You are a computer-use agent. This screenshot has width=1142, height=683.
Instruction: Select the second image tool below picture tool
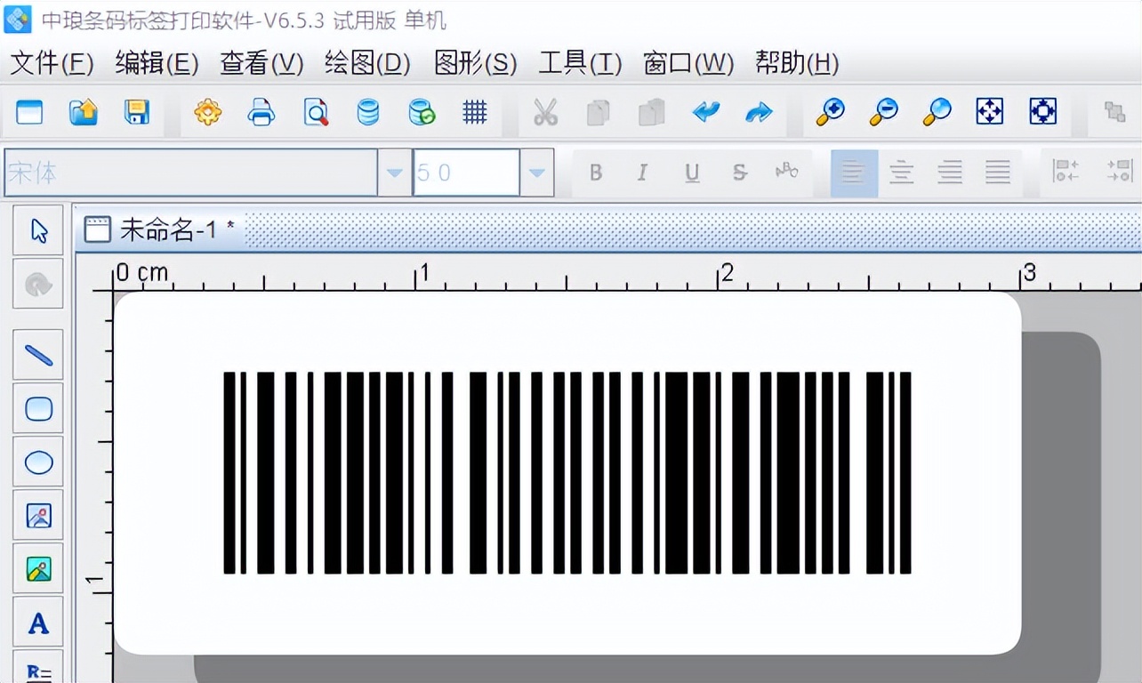pos(38,569)
